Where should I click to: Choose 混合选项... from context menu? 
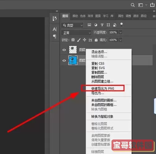pos(99,52)
